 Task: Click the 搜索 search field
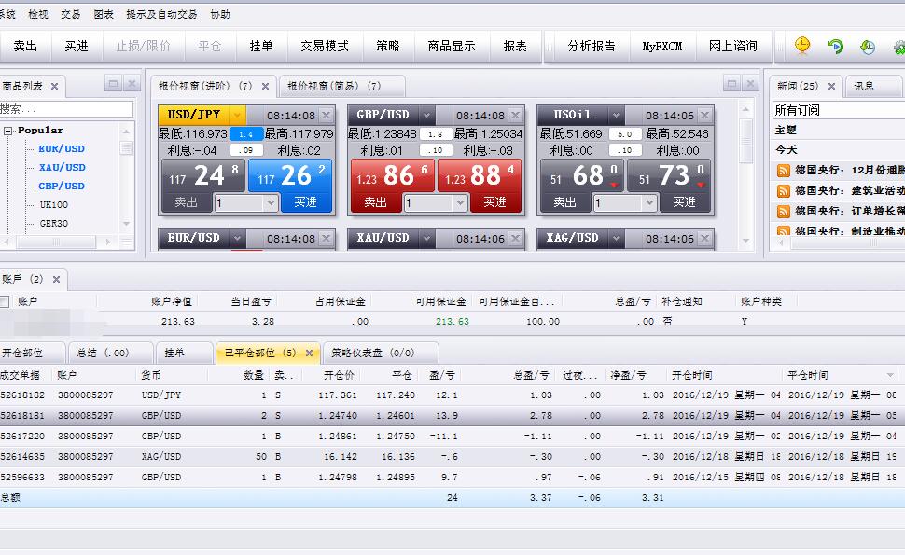[x=66, y=109]
